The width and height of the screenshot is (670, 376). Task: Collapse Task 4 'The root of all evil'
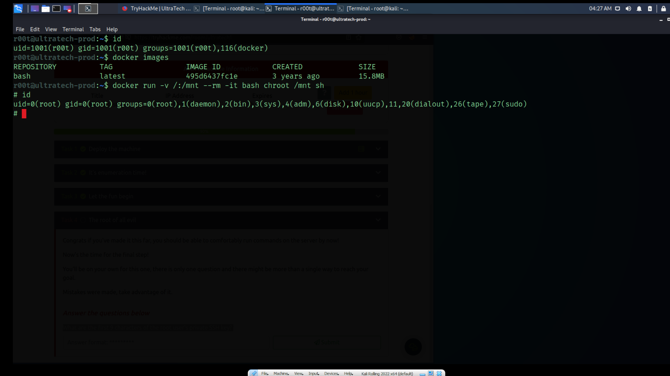pos(378,220)
